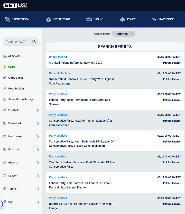
Task: Open the United Ireland result link
Action: pos(58,57)
